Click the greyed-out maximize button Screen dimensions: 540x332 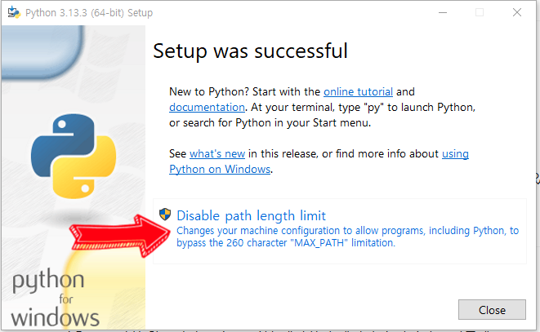point(480,13)
